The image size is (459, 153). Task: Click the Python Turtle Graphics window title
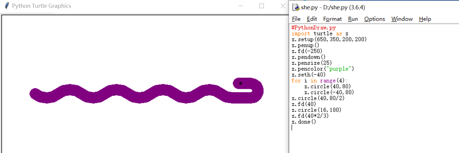(x=42, y=6)
